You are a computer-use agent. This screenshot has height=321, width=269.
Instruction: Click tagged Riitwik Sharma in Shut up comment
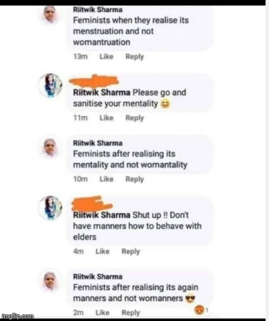[102, 215]
